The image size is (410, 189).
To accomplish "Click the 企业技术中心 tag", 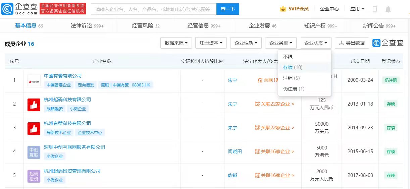I will (x=90, y=132).
